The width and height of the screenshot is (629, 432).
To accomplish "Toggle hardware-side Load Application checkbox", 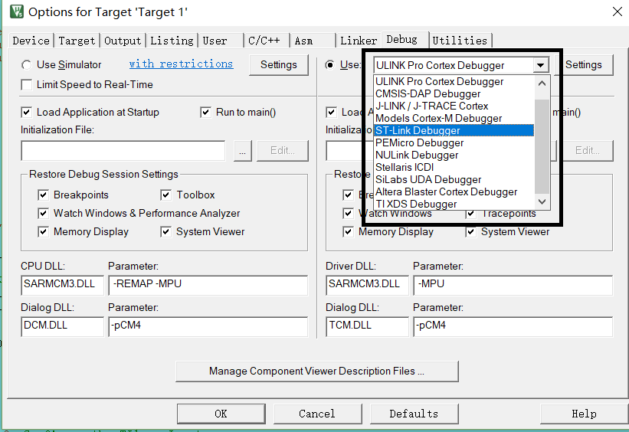I will [x=331, y=112].
